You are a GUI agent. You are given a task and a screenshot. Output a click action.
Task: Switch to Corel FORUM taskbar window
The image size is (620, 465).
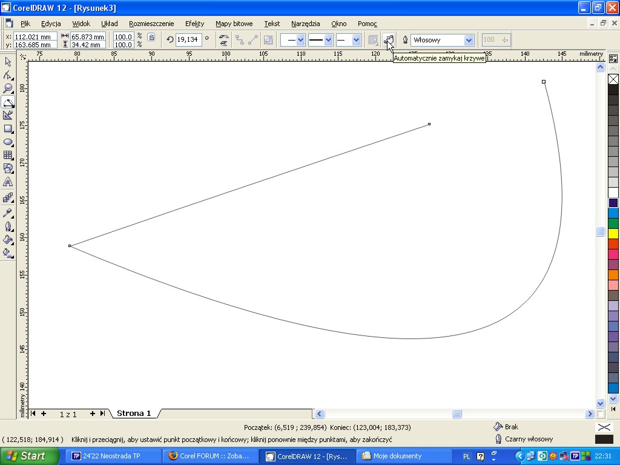(210, 456)
